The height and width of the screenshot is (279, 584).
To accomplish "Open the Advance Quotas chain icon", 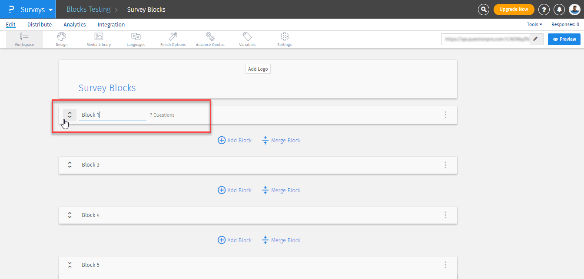I will (x=210, y=39).
